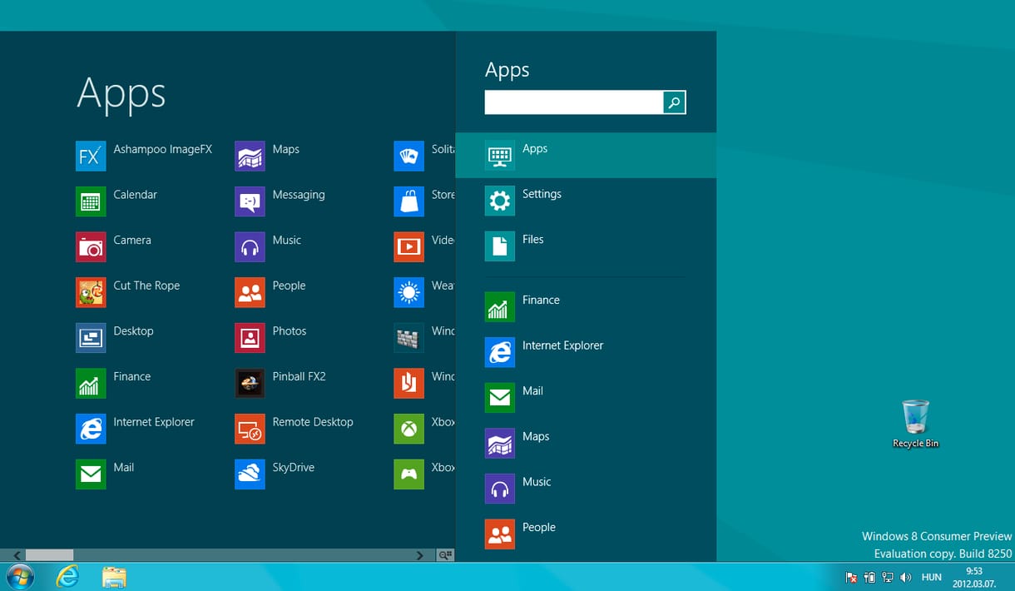
Task: Select the Apps search scope
Action: pos(586,155)
